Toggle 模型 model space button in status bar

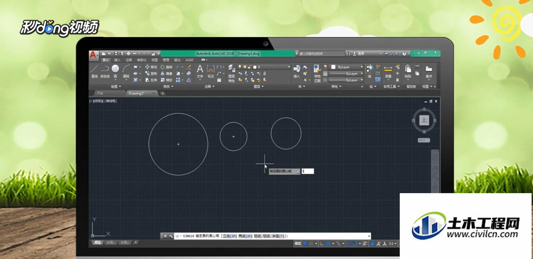(298, 244)
